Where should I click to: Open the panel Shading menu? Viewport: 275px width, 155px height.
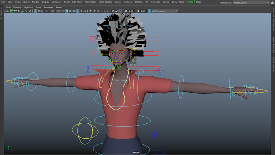(x=17, y=7)
